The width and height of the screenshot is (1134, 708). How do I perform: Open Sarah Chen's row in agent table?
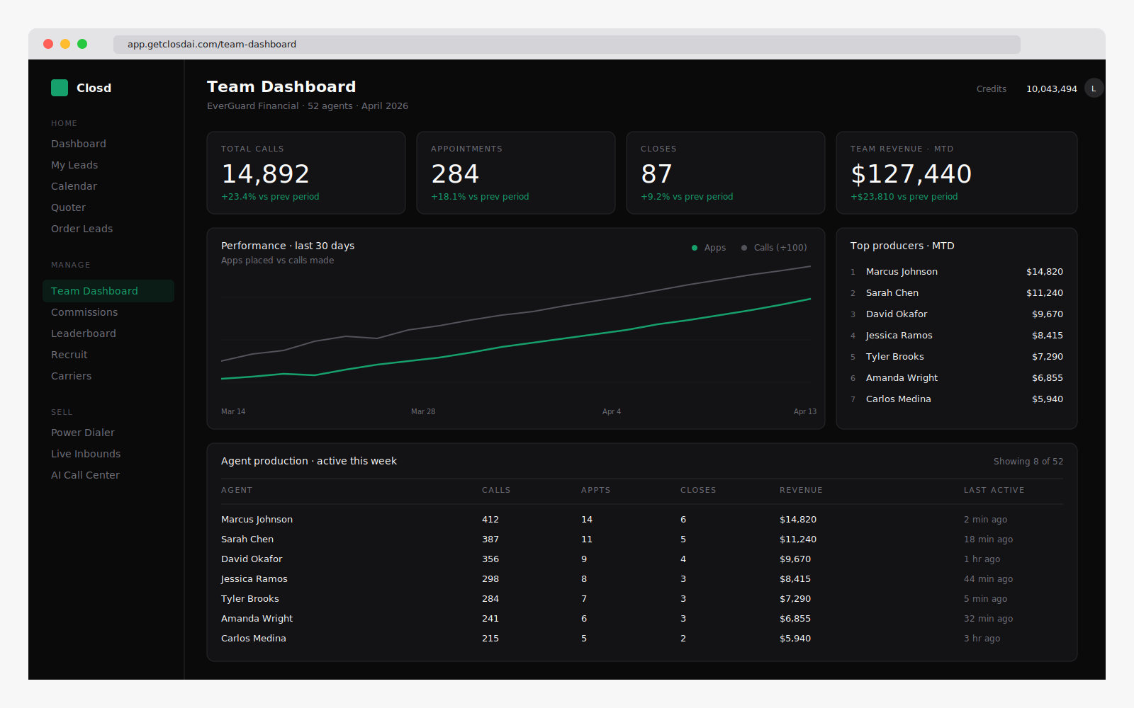(247, 539)
